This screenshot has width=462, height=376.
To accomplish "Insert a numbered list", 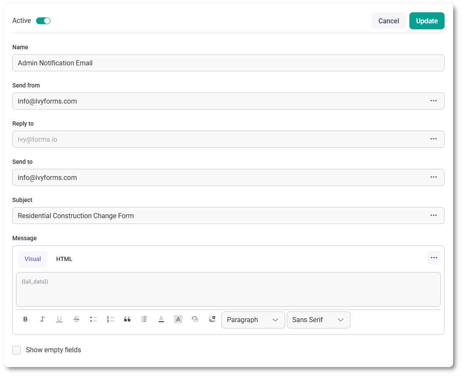I will 110,319.
